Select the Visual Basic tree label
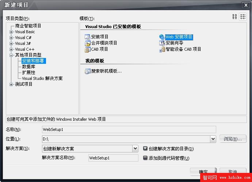 tap(25, 32)
